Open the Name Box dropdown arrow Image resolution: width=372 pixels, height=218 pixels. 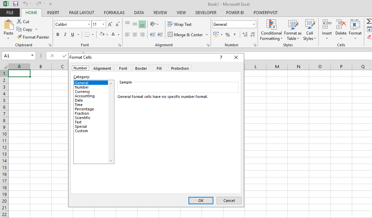point(32,56)
